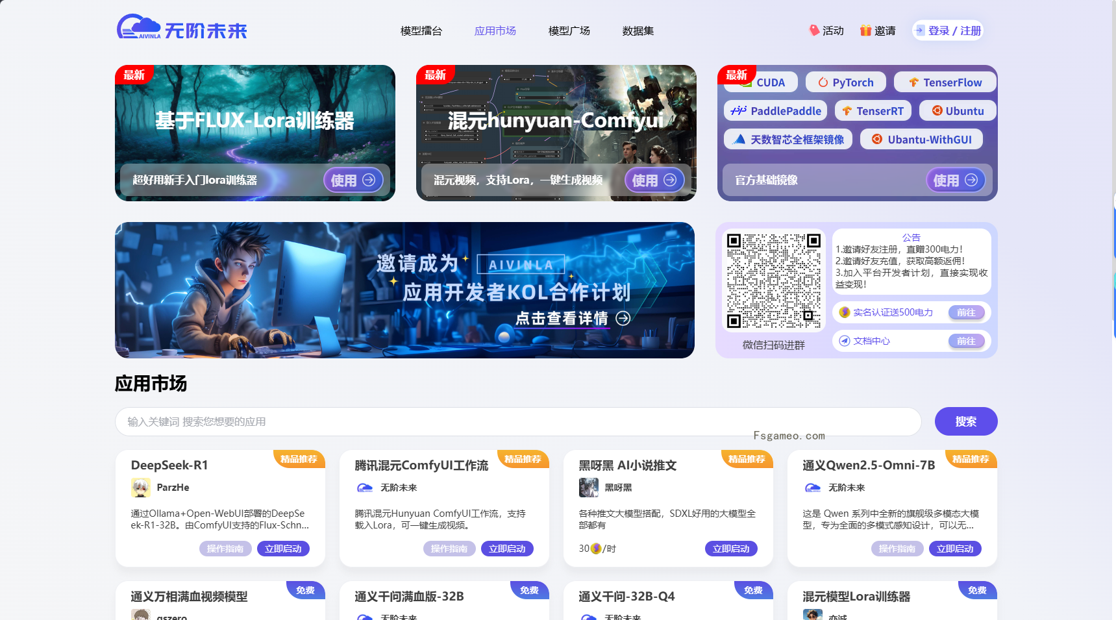Click the arrow icon next to 点击查看详情
The height and width of the screenshot is (620, 1116).
tap(623, 318)
